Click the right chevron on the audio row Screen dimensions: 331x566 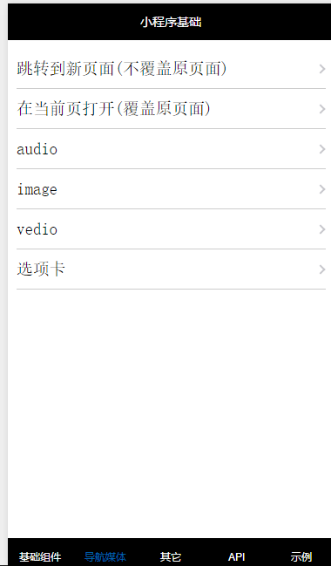(322, 149)
